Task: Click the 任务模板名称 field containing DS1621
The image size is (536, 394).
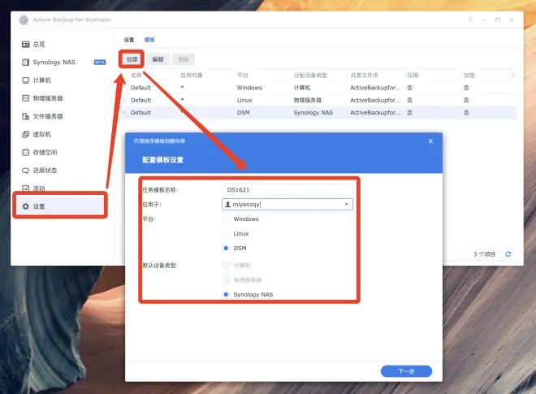Action: 287,190
